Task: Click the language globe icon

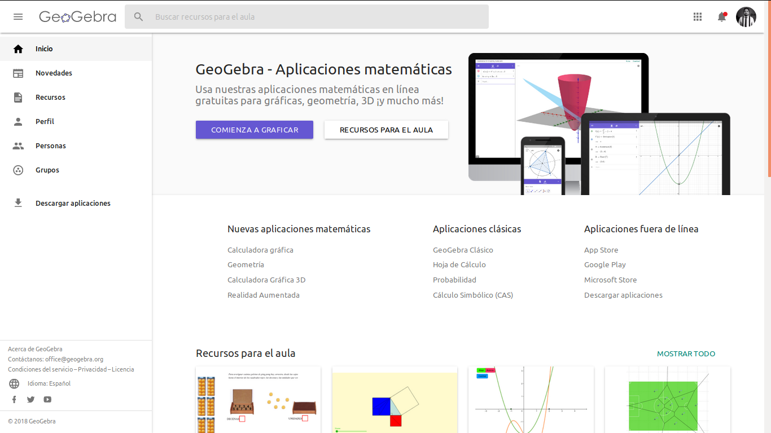Action: coord(14,384)
